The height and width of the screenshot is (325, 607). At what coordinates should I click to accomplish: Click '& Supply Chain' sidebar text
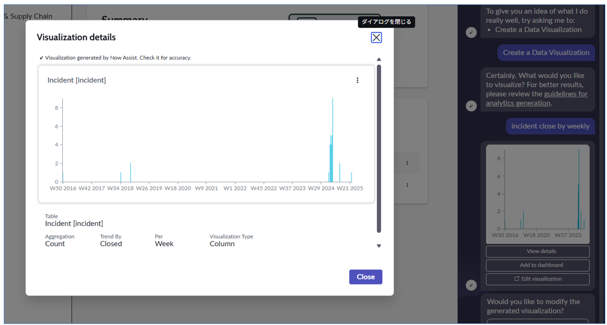pos(28,16)
